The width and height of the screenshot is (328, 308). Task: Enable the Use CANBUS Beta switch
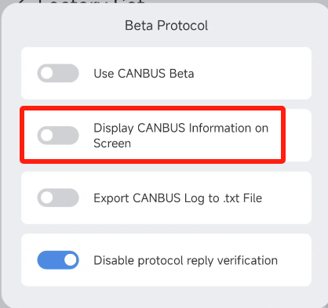[58, 73]
